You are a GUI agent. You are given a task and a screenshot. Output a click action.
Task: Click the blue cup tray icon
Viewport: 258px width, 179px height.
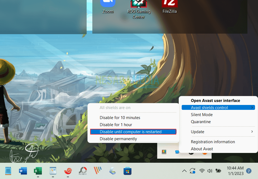coord(177,152)
